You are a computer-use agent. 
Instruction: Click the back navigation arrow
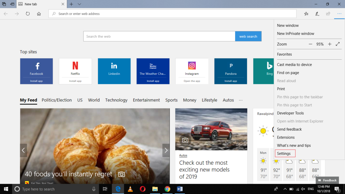5,13
